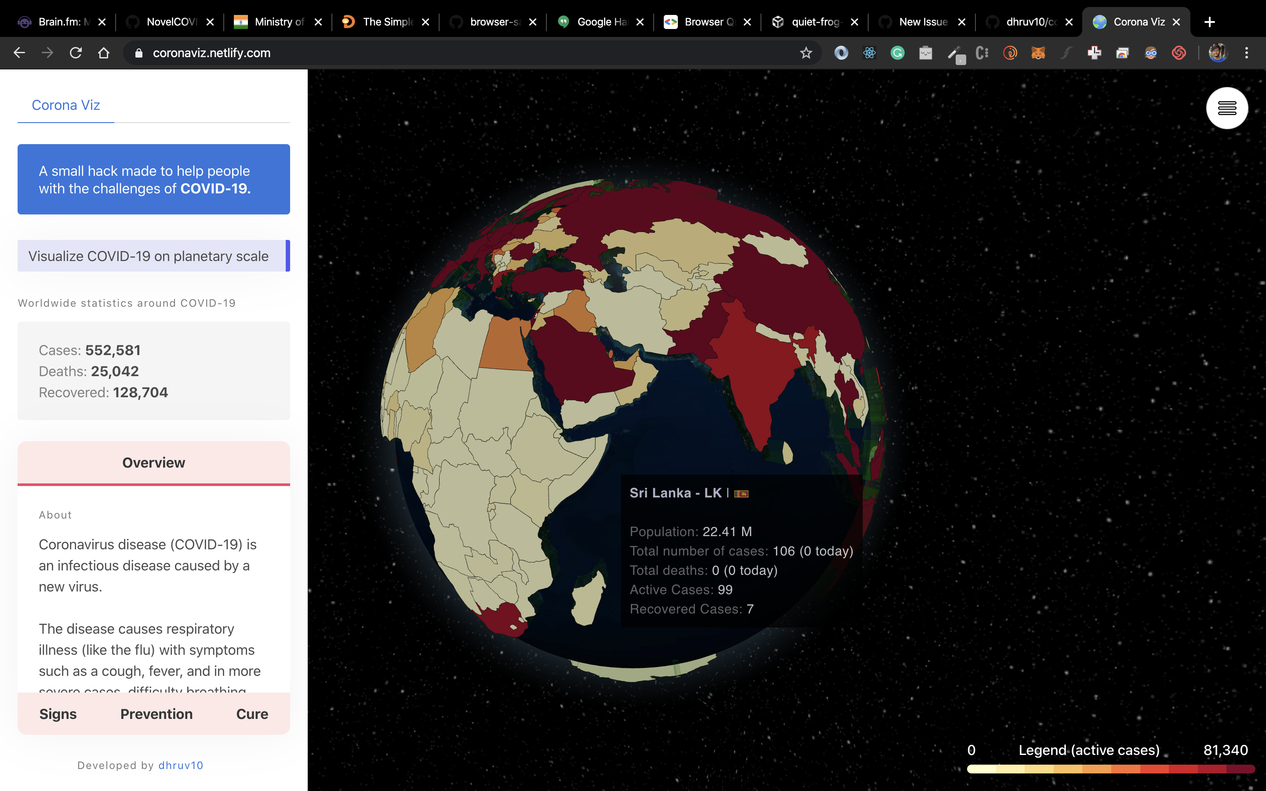
Task: Click the gray C: extension icon
Action: click(982, 53)
